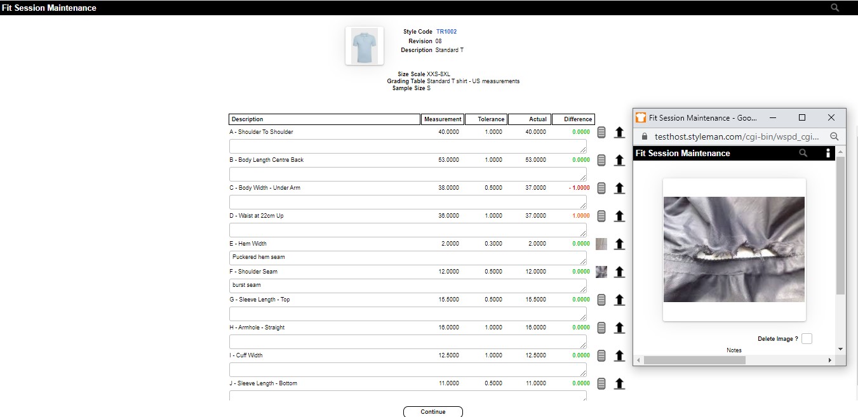Image resolution: width=858 pixels, height=417 pixels.
Task: Click comment field under Armhole Straight
Action: click(x=408, y=341)
